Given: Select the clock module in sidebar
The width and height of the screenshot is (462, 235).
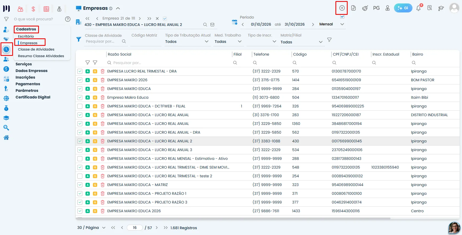Looking at the screenshot, I should (6, 49).
